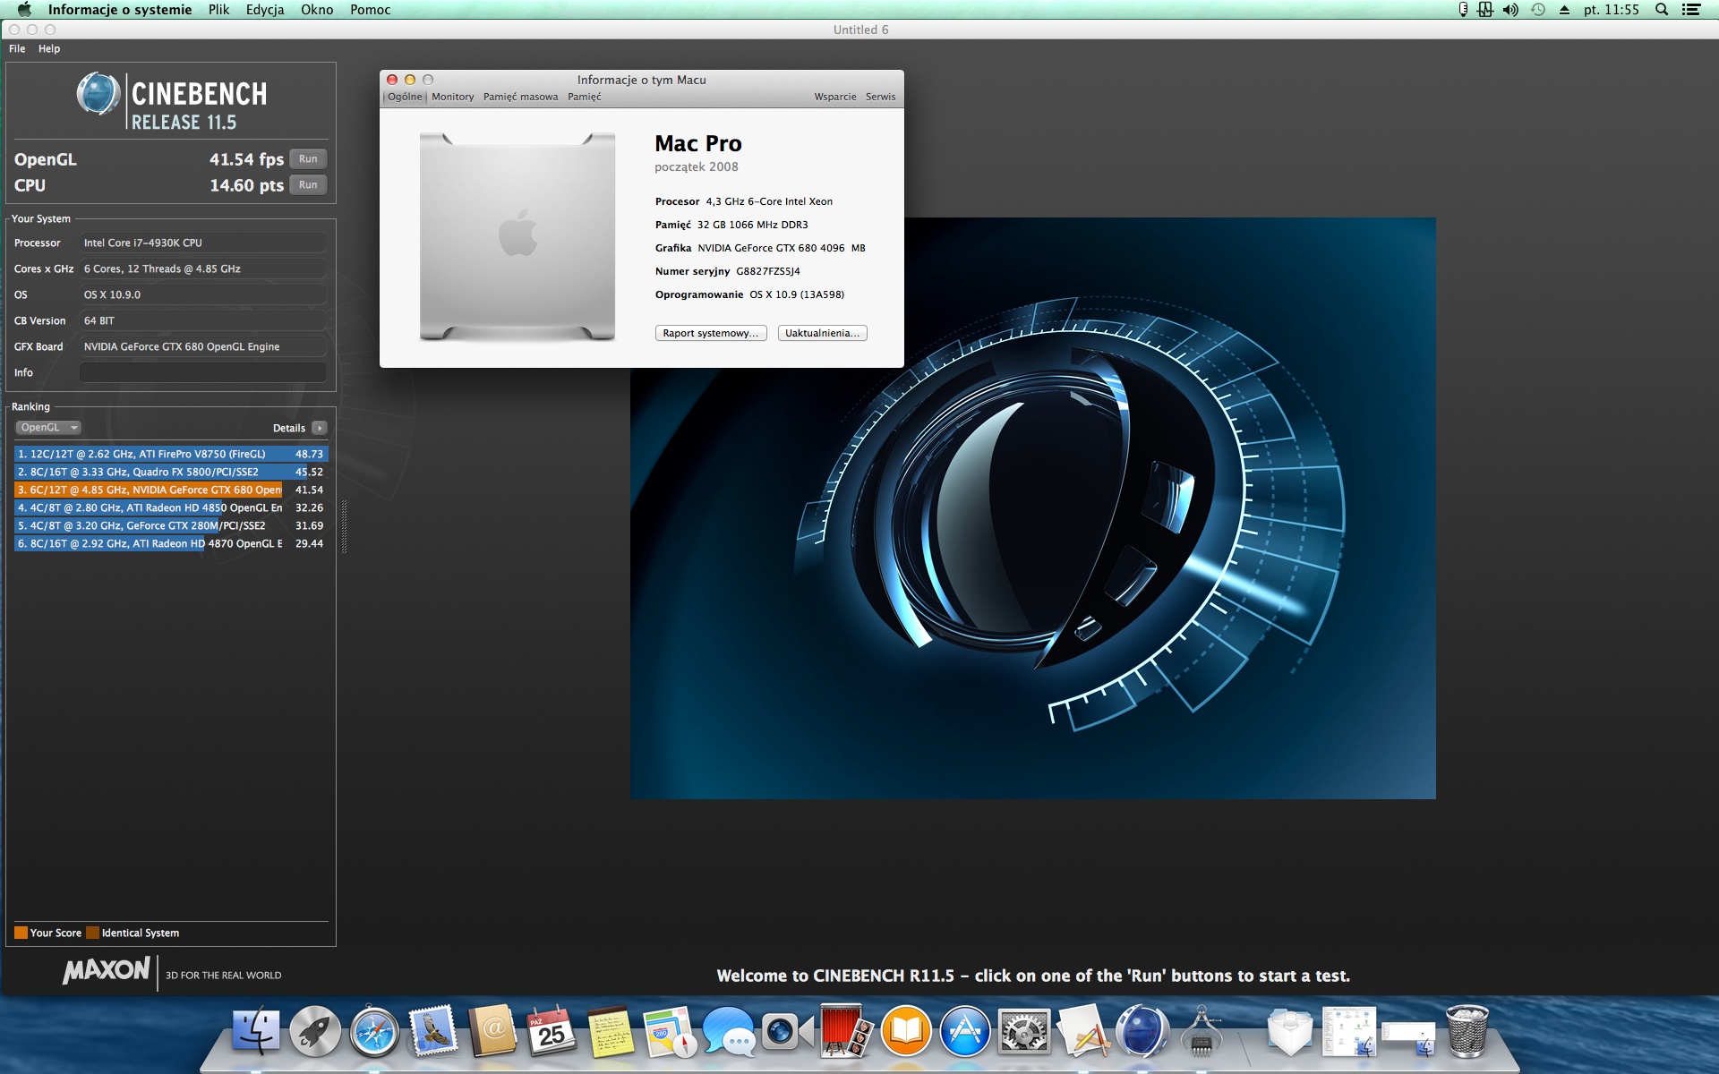Click the Cinebench sphere icon in Dock
Viewport: 1719px width, 1074px height.
(x=1142, y=1031)
